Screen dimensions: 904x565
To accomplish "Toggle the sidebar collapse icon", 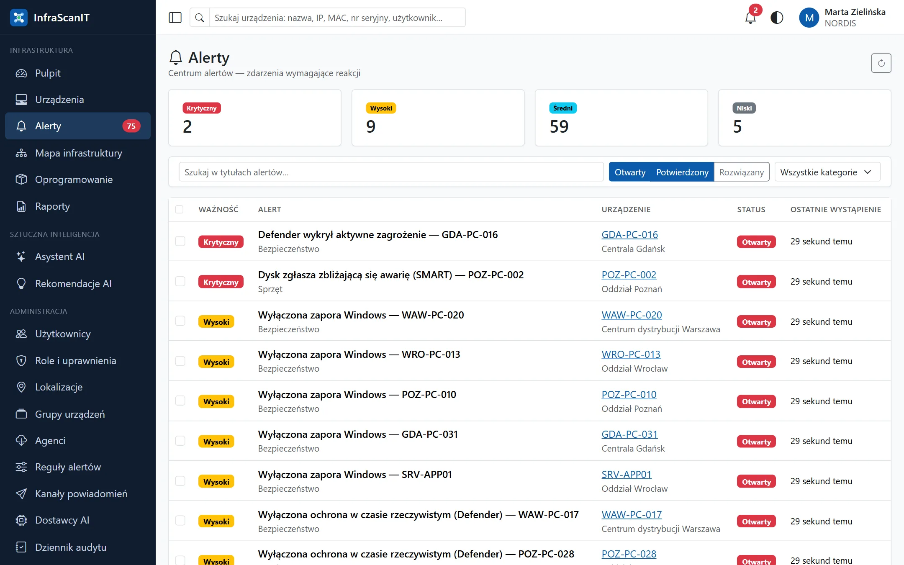I will [x=175, y=18].
